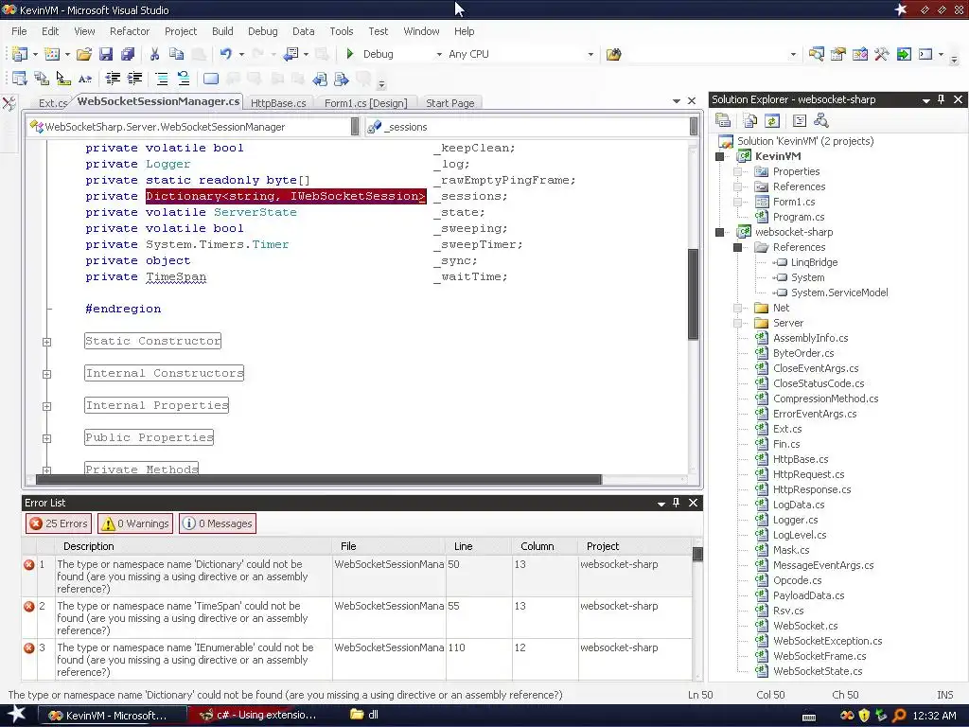Undo the last action
This screenshot has width=969, height=727.
point(225,54)
